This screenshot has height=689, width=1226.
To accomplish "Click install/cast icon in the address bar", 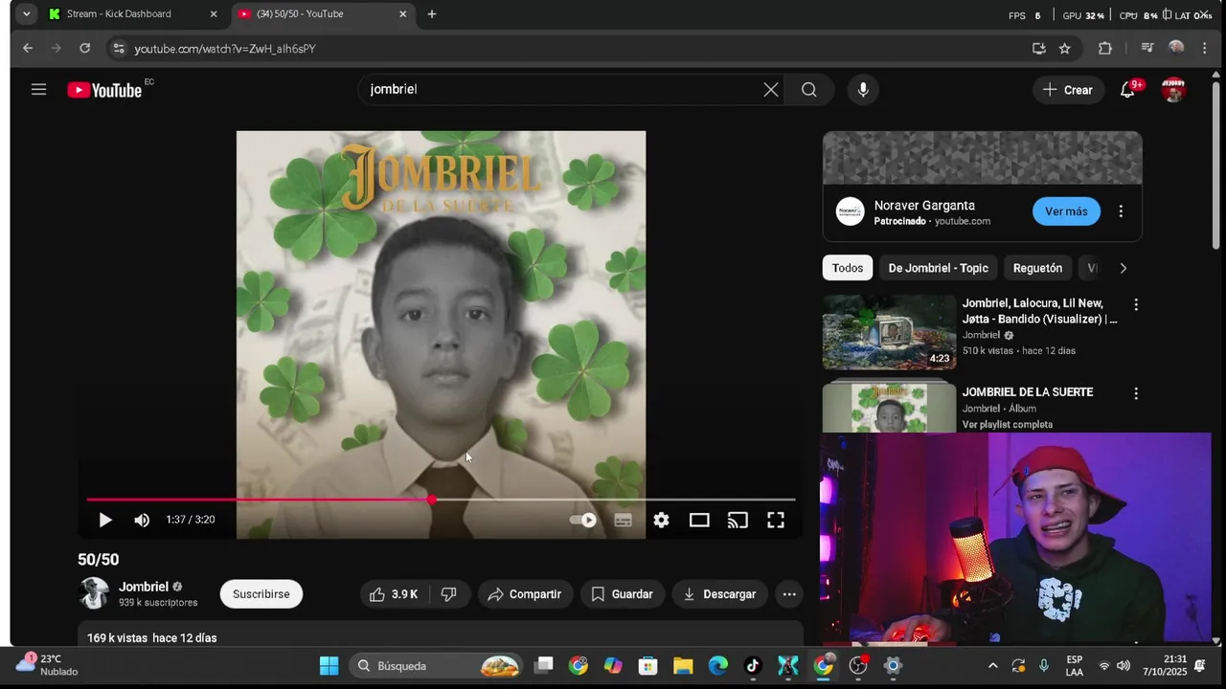I will point(1038,48).
